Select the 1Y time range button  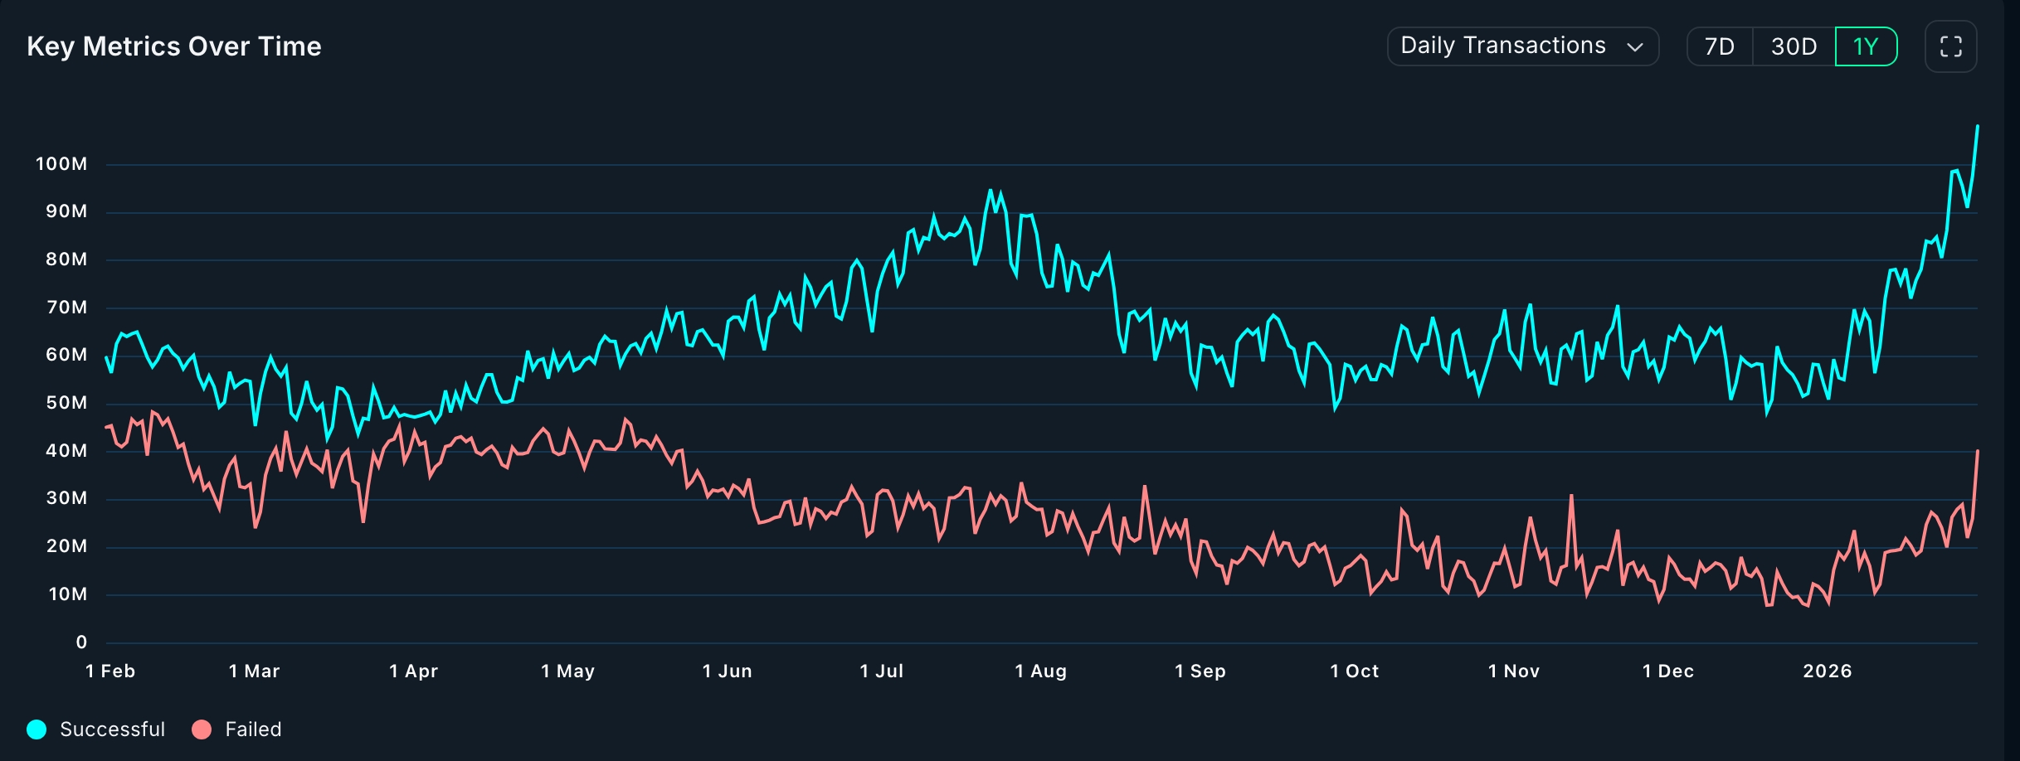[1866, 47]
